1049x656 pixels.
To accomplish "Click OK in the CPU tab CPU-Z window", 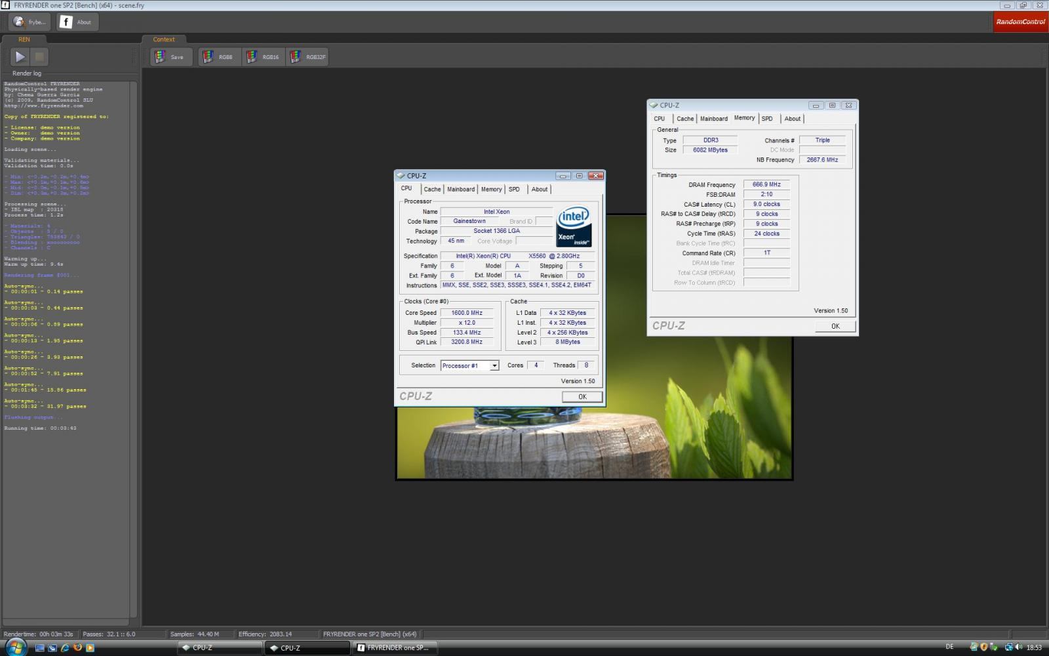I will point(582,397).
